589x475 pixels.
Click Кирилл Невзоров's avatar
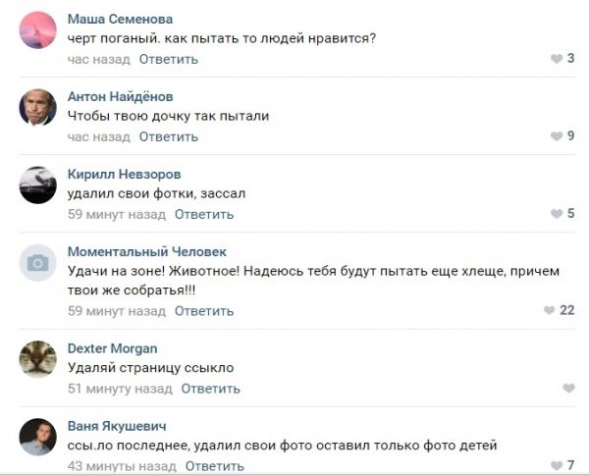click(x=38, y=185)
